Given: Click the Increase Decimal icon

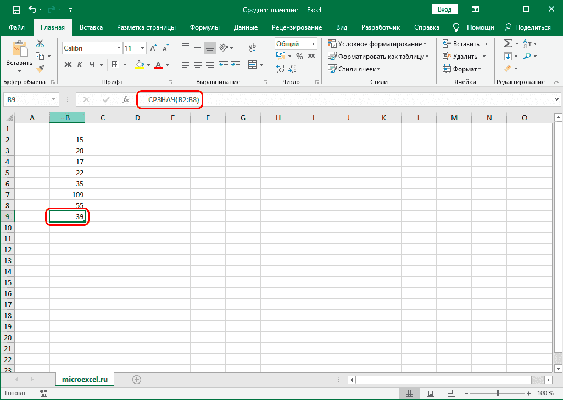Looking at the screenshot, I should click(280, 68).
